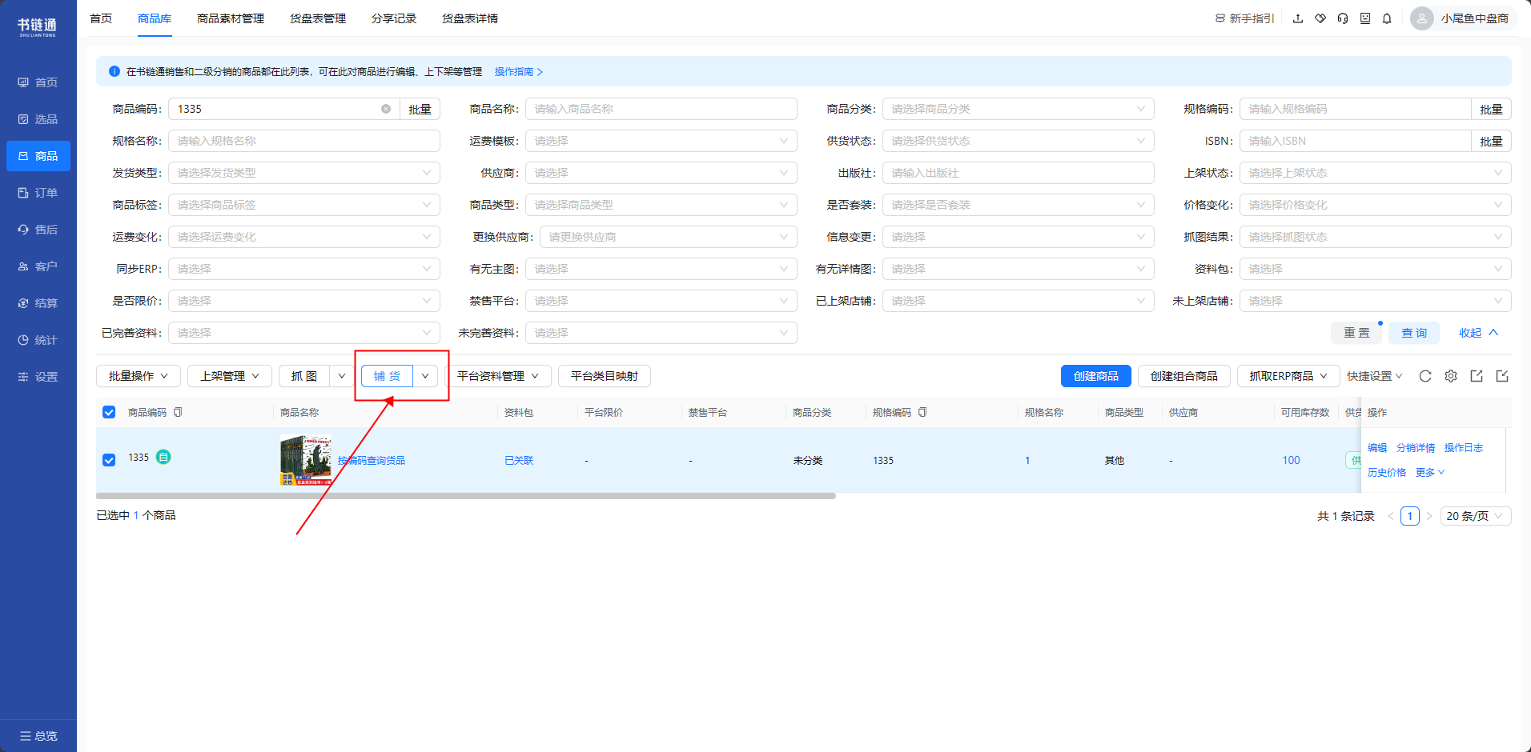Copy 商品编码 column via copy icon

(x=178, y=412)
